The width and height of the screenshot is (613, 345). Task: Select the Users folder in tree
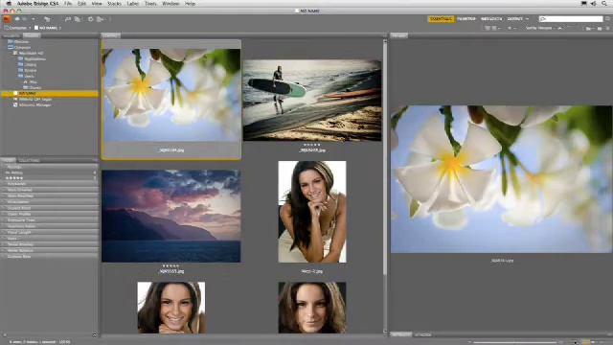30,77
